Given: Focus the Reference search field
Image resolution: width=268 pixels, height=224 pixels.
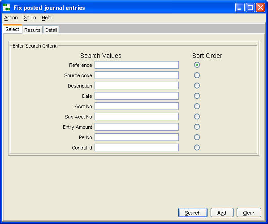Looking at the screenshot, I should 137,65.
